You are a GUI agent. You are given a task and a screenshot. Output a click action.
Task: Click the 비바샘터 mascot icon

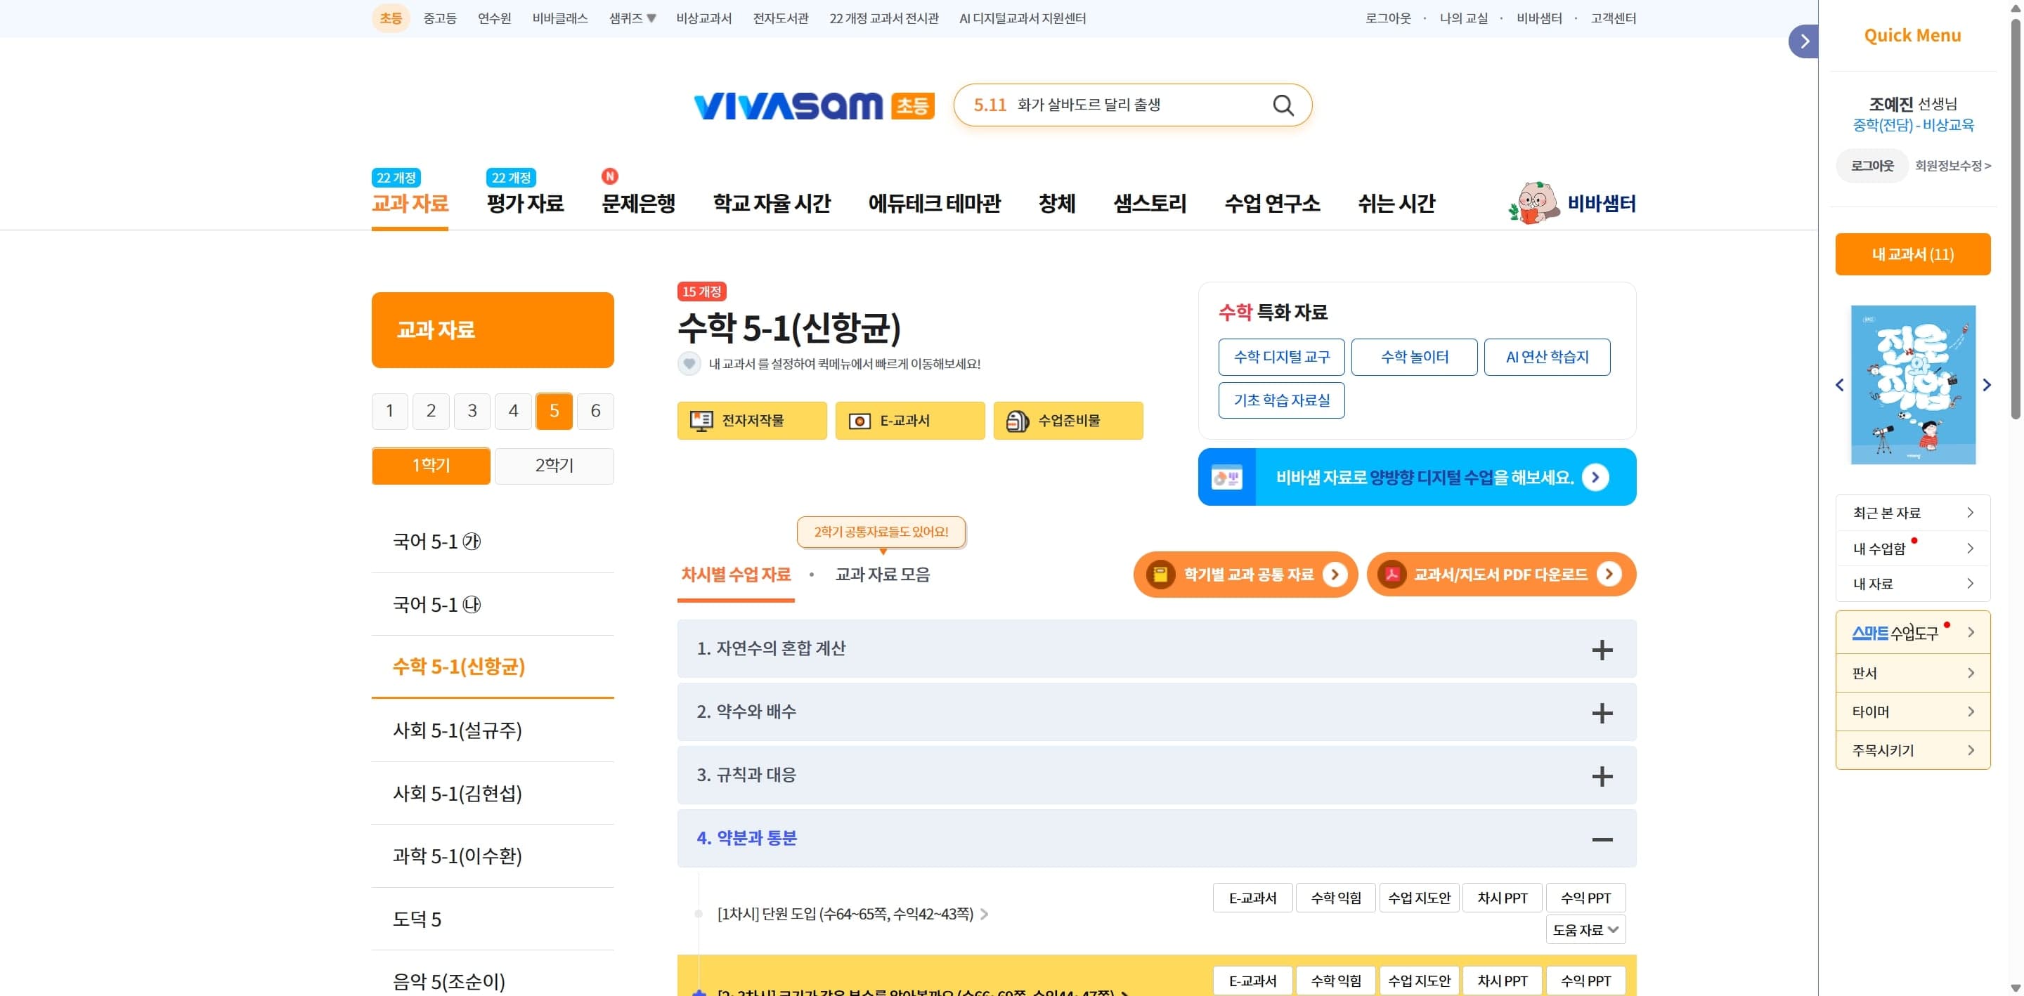(x=1533, y=203)
